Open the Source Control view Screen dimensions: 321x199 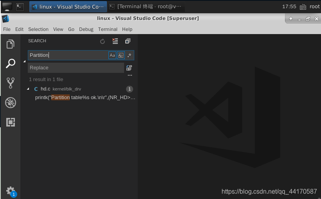(x=11, y=83)
